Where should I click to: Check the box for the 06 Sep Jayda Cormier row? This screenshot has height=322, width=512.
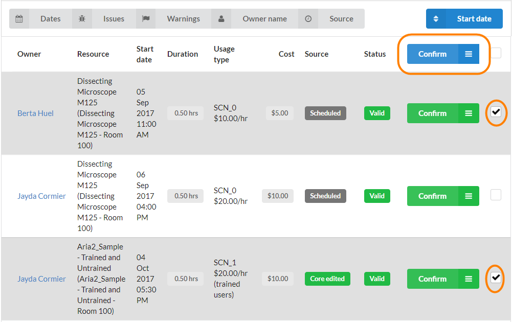coord(496,195)
